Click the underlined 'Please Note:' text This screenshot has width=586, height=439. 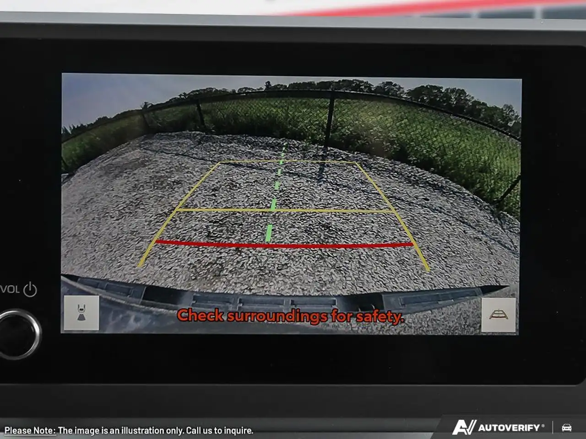(x=30, y=430)
